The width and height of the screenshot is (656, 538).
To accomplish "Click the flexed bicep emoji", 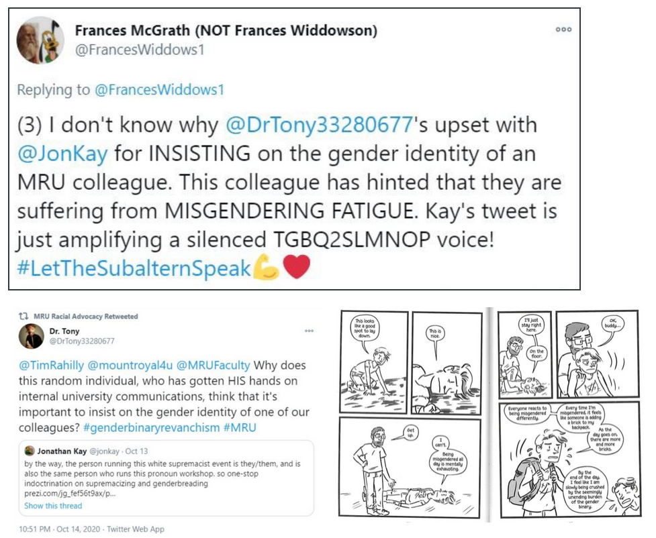I will (x=265, y=268).
